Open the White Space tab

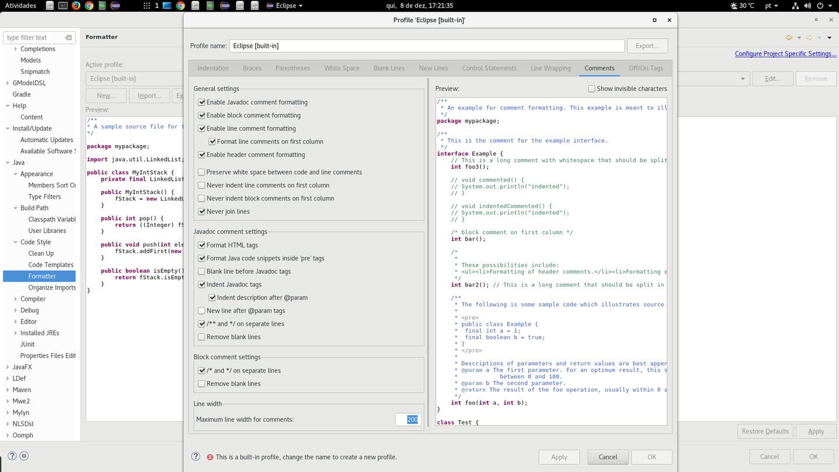tap(341, 68)
